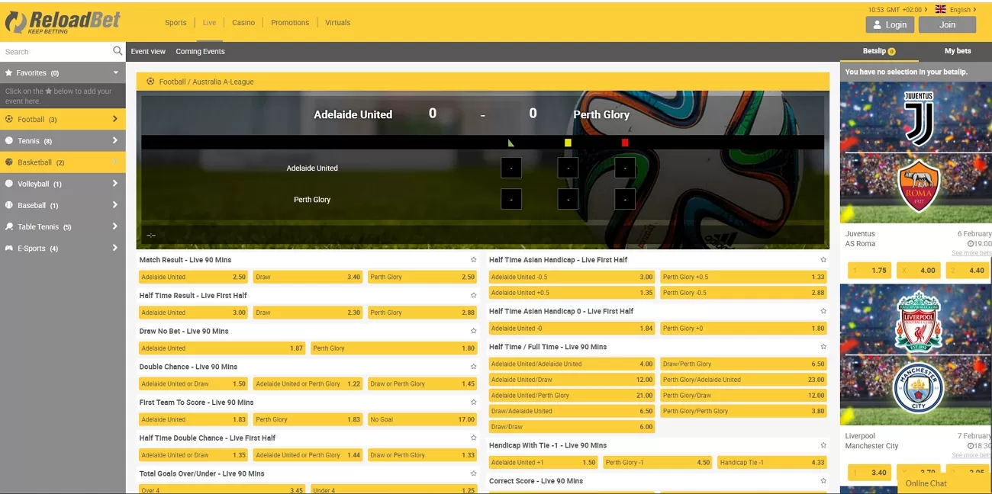Open the GMT +02:00 timezone dropdown

click(x=898, y=9)
